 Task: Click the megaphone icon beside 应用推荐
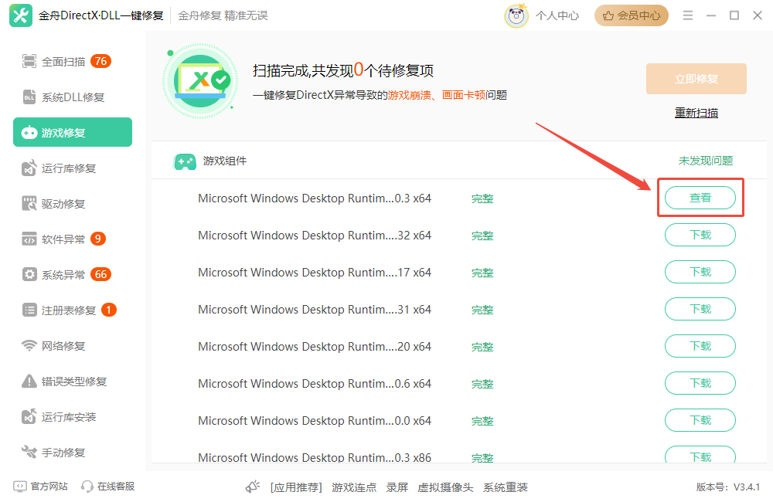pyautogui.click(x=253, y=487)
